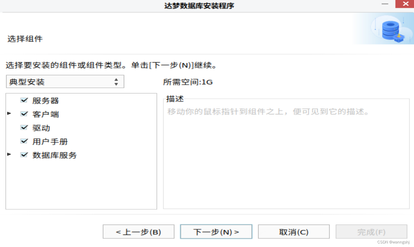
Task: Click the 上一步(B) back button
Action: tap(138, 232)
